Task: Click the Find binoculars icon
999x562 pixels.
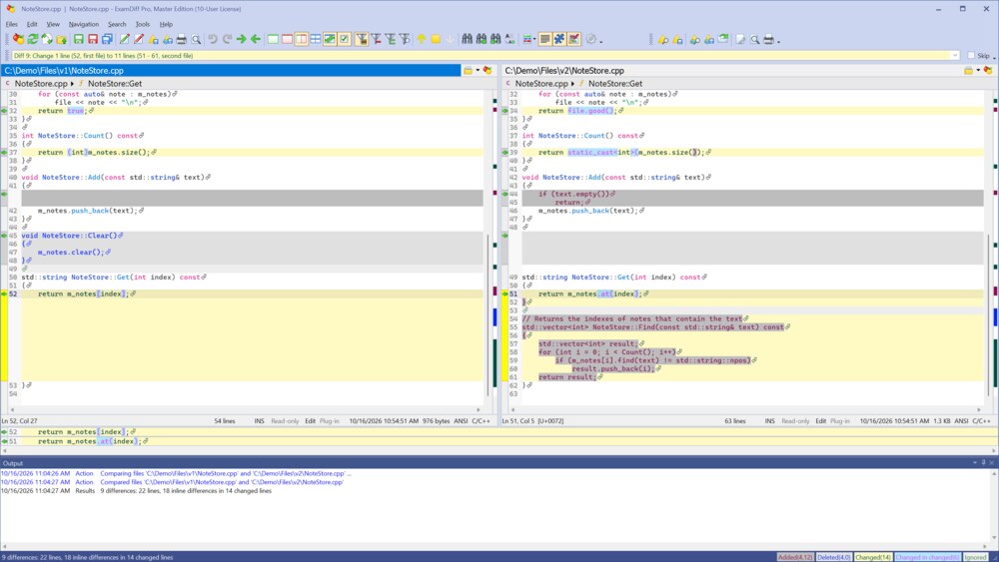Action: click(467, 40)
